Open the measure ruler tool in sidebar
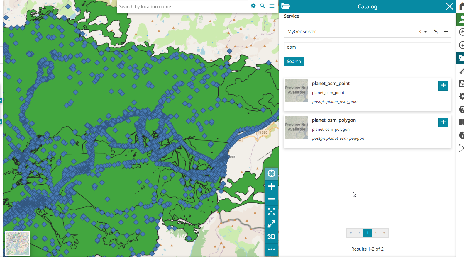The height and width of the screenshot is (257, 464). coord(461,71)
